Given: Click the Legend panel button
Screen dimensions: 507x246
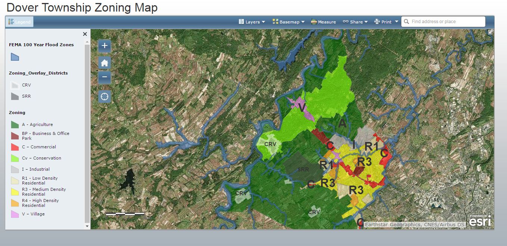Looking at the screenshot, I should [19, 22].
